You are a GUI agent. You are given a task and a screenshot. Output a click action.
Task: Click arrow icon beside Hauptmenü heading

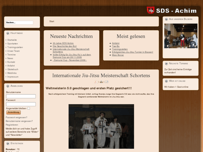tap(8, 33)
